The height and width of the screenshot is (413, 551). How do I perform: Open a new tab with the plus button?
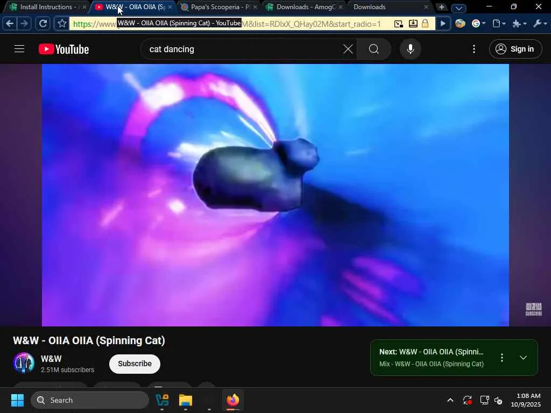(x=441, y=7)
